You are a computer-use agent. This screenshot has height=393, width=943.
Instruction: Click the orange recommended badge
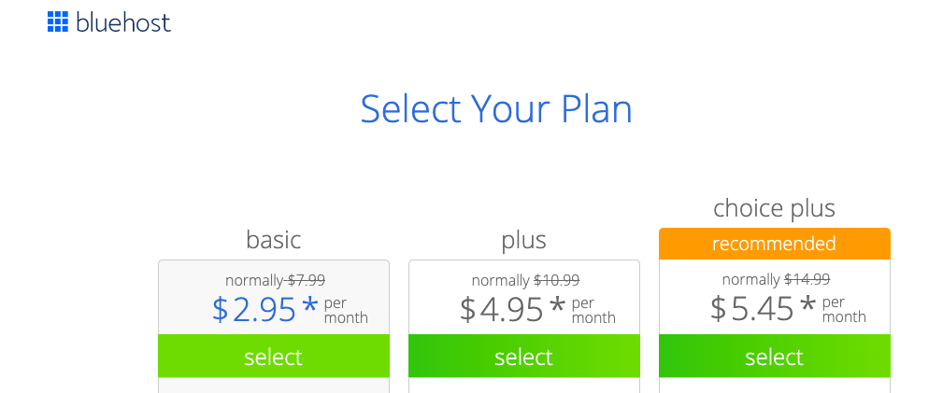click(775, 244)
